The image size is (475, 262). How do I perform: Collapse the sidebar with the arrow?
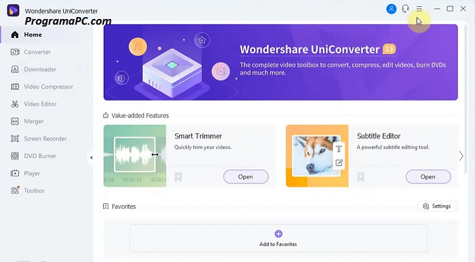pos(91,158)
